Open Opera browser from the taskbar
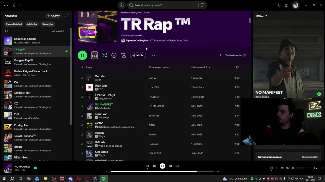Image resolution: width=325 pixels, height=182 pixels. pyautogui.click(x=79, y=179)
